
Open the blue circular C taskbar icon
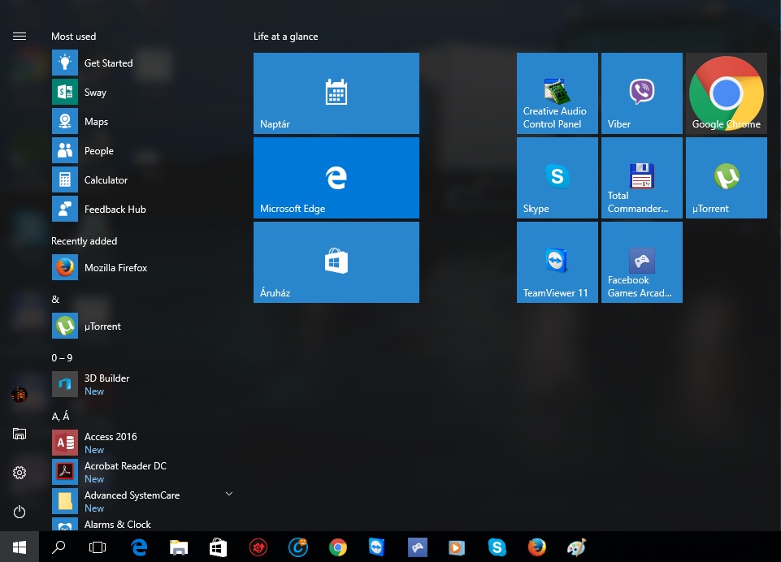[298, 547]
